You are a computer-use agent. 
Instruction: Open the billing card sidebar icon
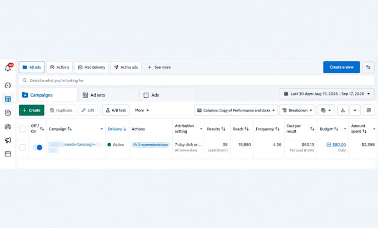click(8, 154)
